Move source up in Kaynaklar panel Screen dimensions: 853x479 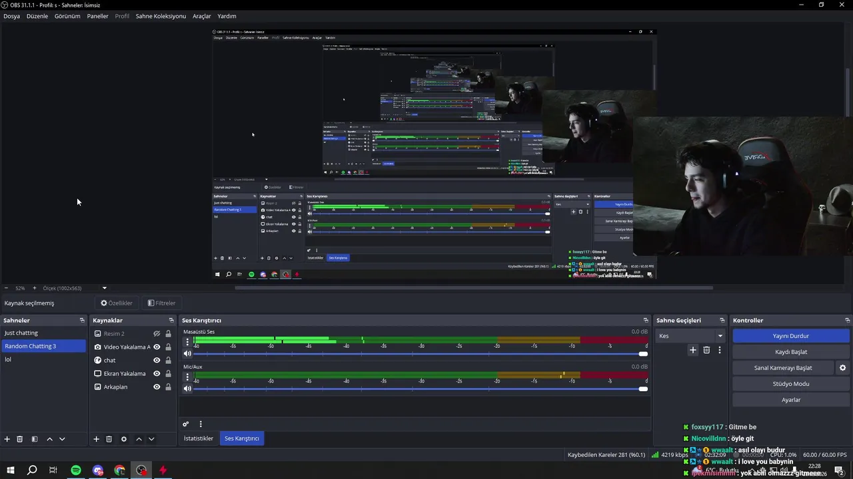tap(139, 439)
